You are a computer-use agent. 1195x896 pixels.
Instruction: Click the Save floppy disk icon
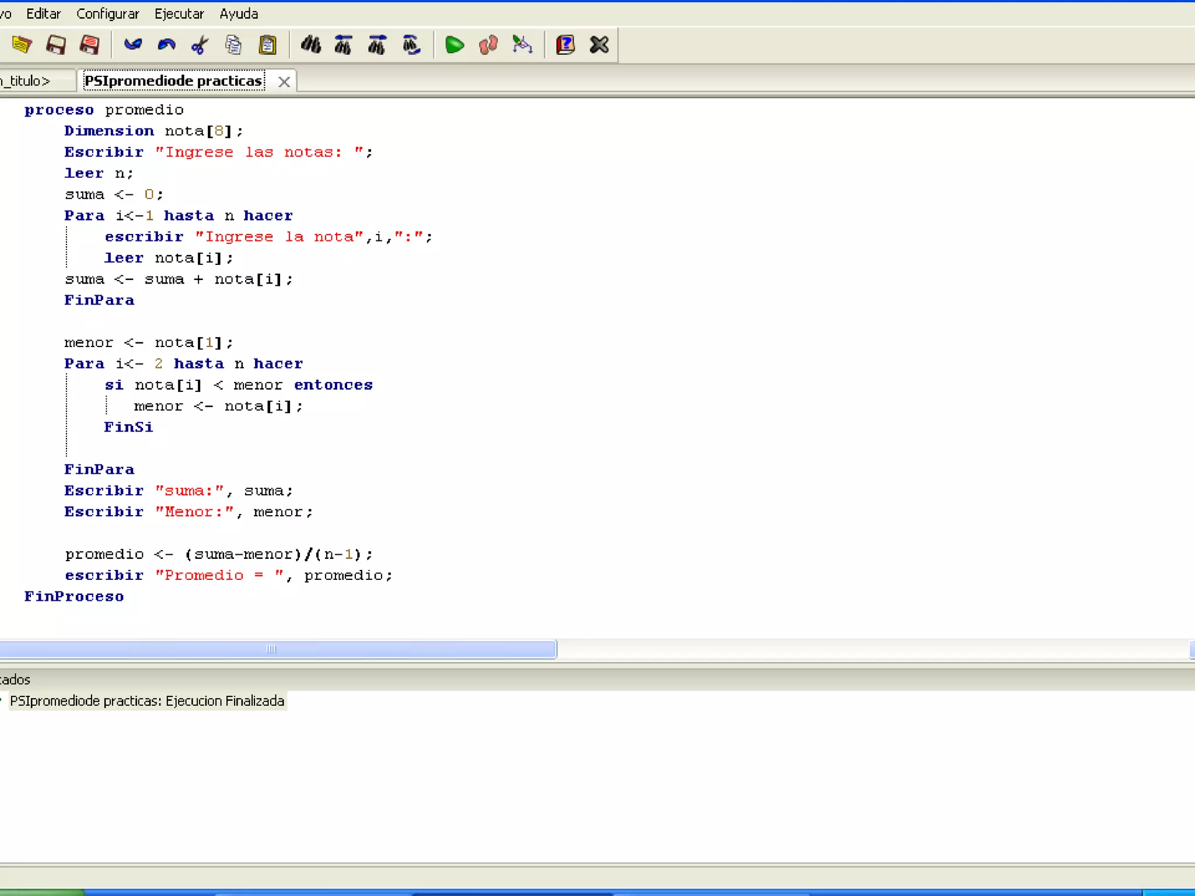point(56,45)
